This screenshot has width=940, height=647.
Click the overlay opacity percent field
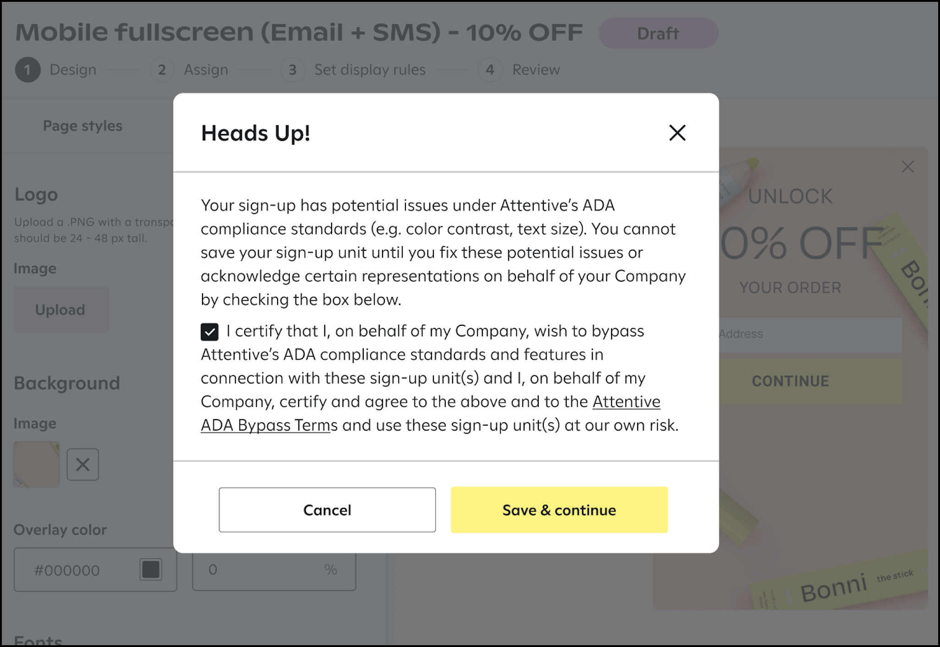pos(274,570)
